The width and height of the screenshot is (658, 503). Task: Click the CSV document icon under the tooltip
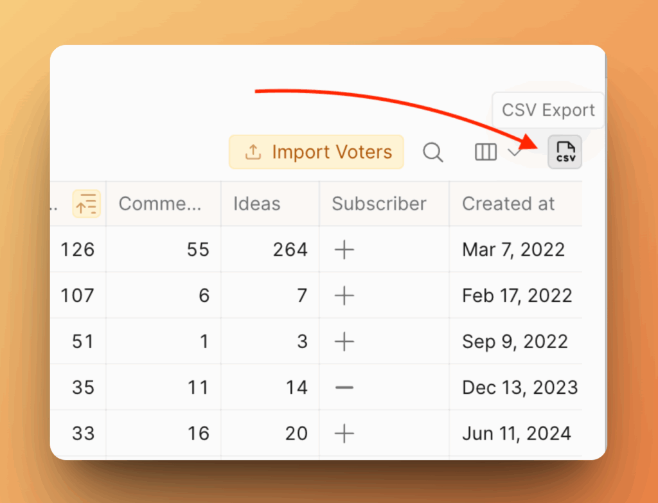[x=564, y=152]
